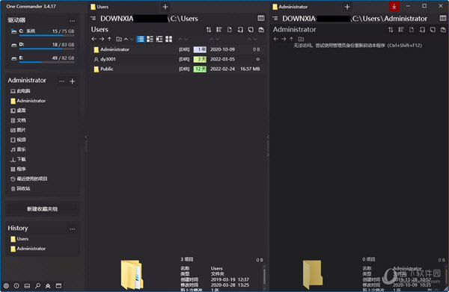Click the window layout icon in bottom toolbar
Screen dimensions: 449x292
[58, 285]
